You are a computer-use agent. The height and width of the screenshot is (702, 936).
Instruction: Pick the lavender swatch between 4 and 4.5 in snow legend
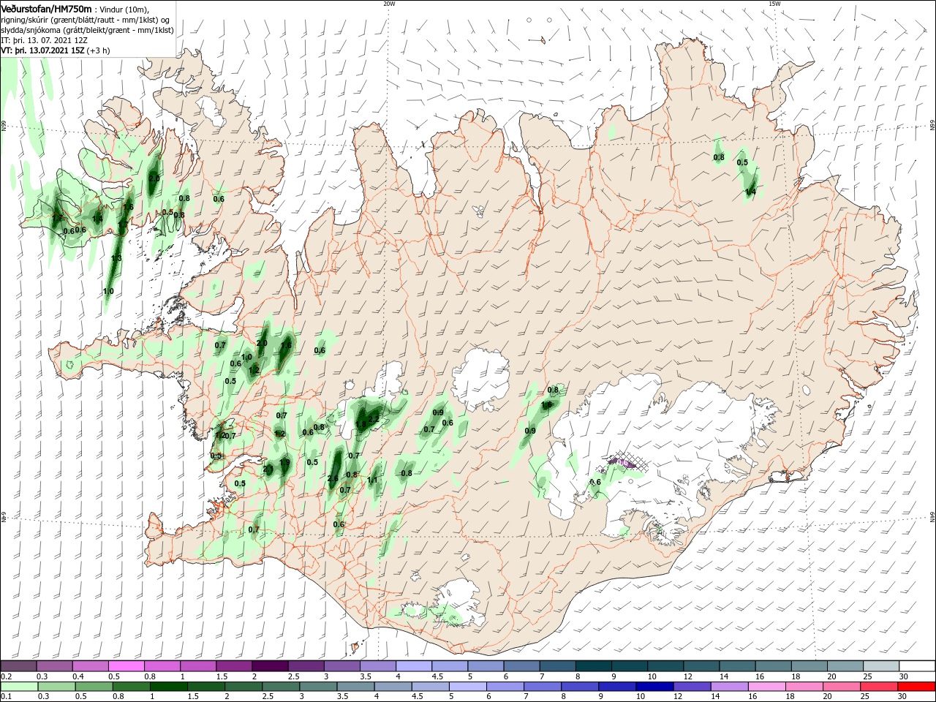tap(413, 665)
